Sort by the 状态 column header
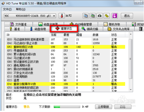This screenshot has height=112, width=144. click(118, 35)
